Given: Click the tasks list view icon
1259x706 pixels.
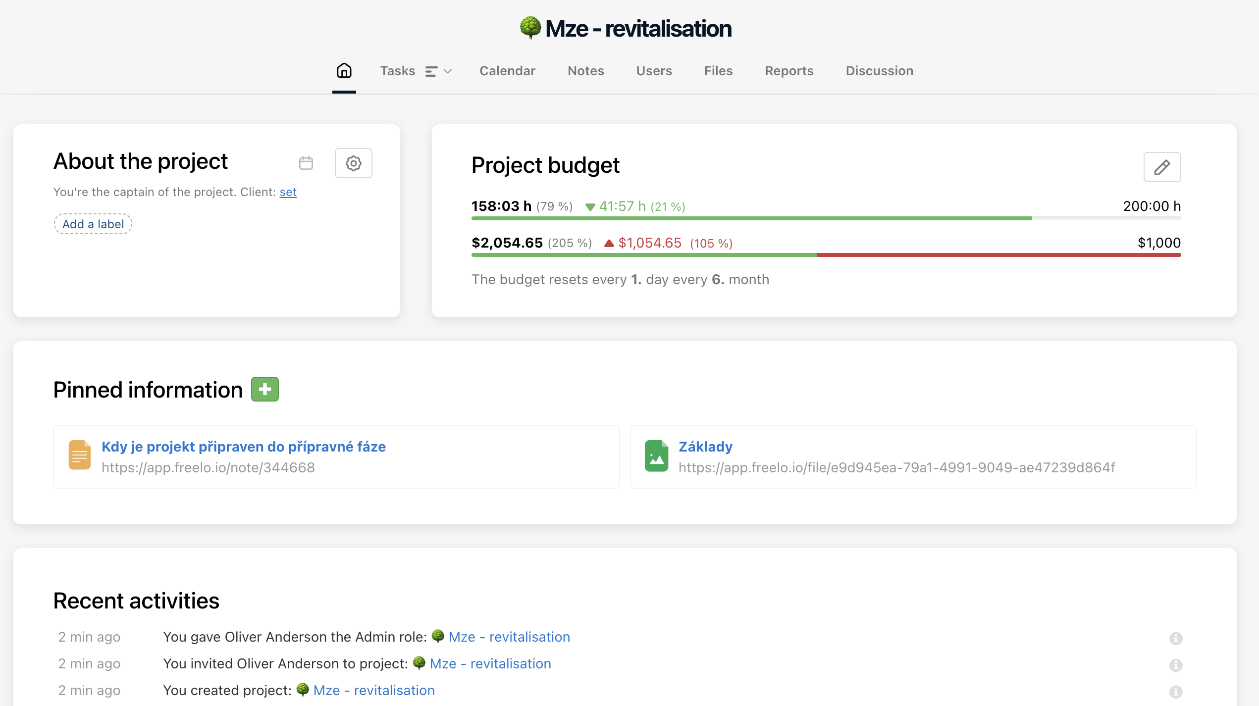Looking at the screenshot, I should pos(431,71).
